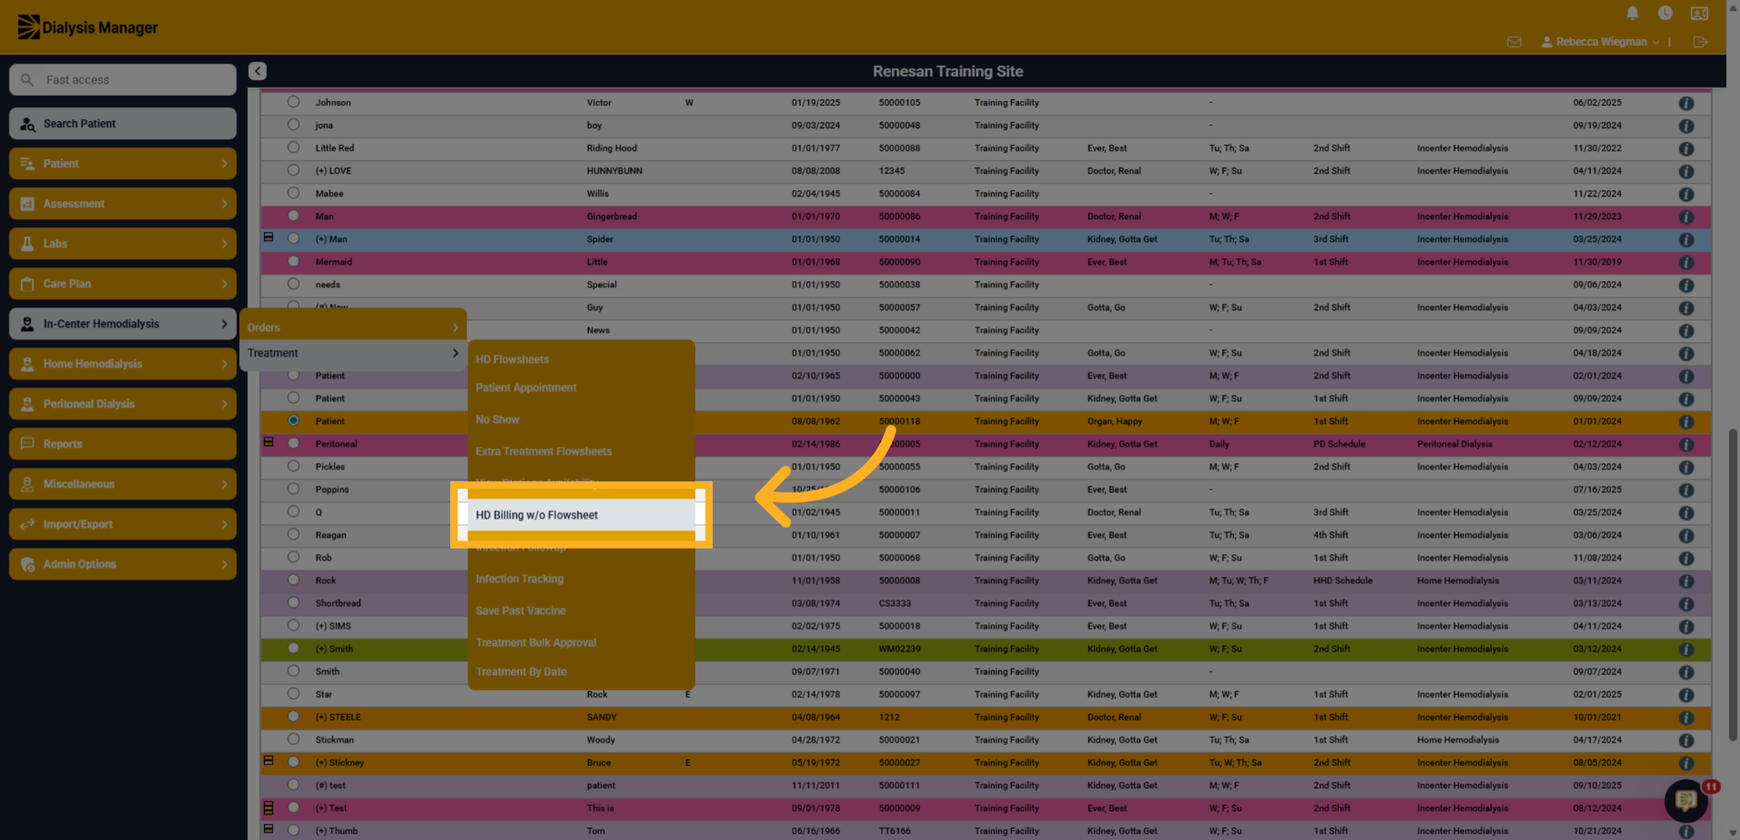Click the Fast access search field
Screen dimensions: 1740x840
(x=123, y=80)
